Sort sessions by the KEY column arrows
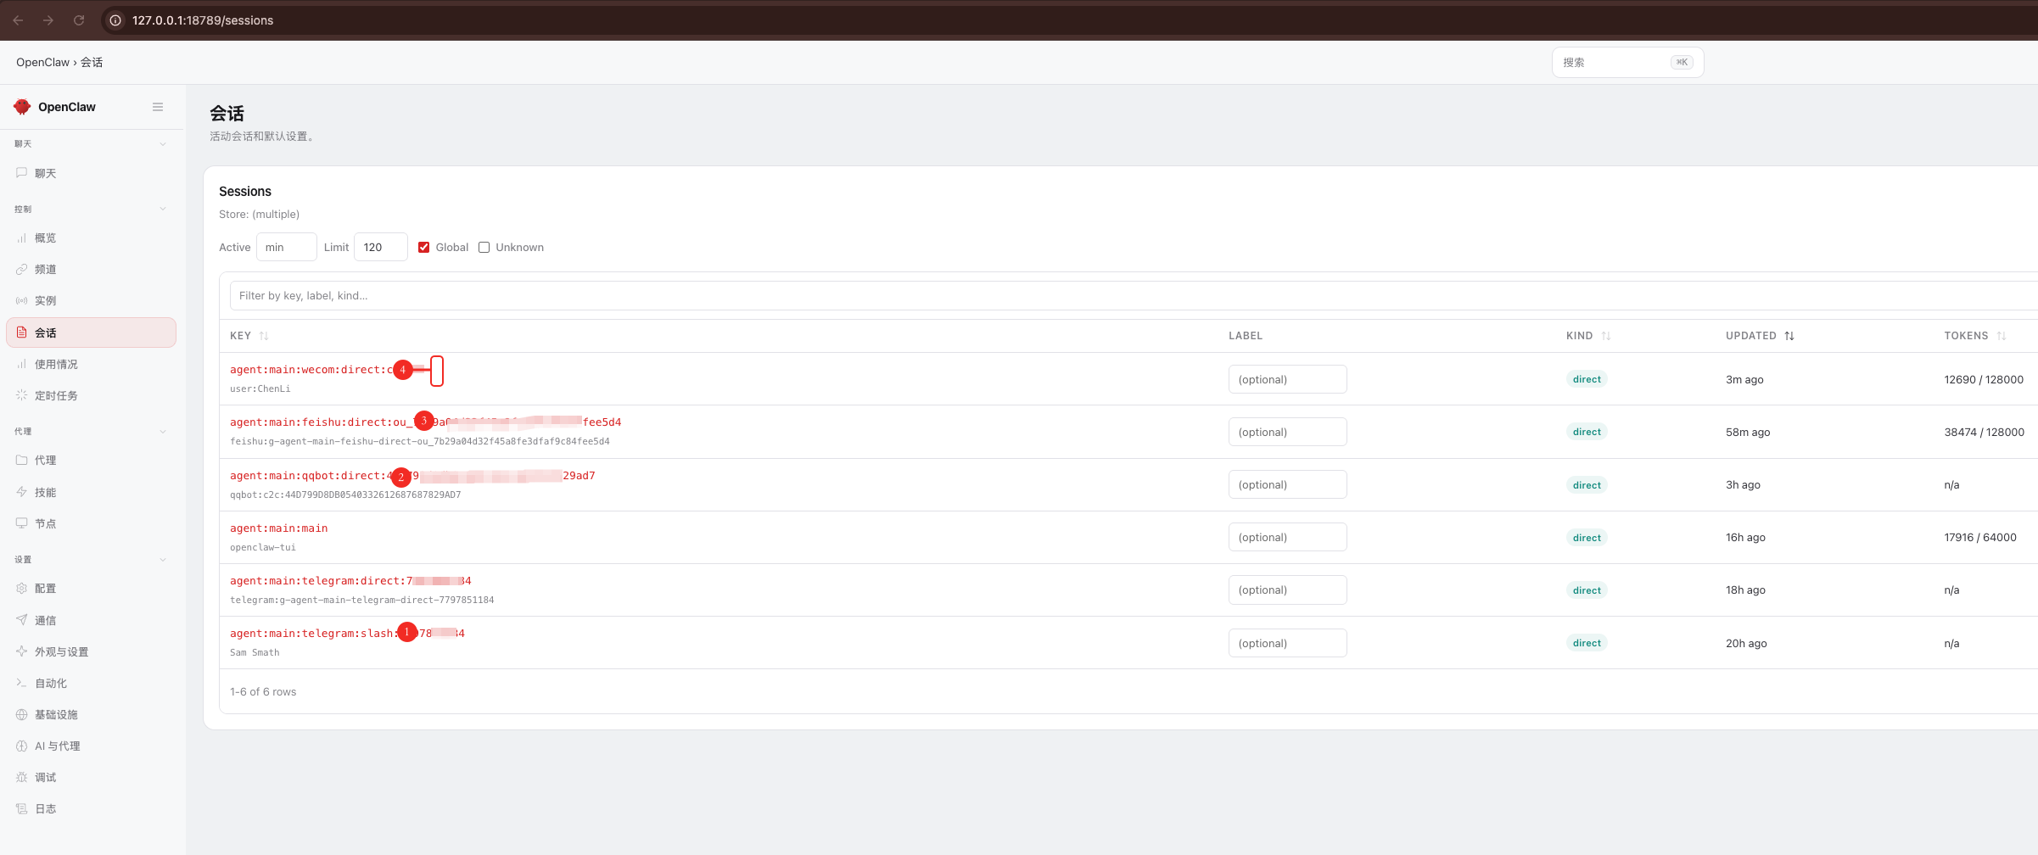The height and width of the screenshot is (855, 2038). (264, 336)
